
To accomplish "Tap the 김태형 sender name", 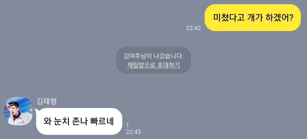I will [x=47, y=101].
